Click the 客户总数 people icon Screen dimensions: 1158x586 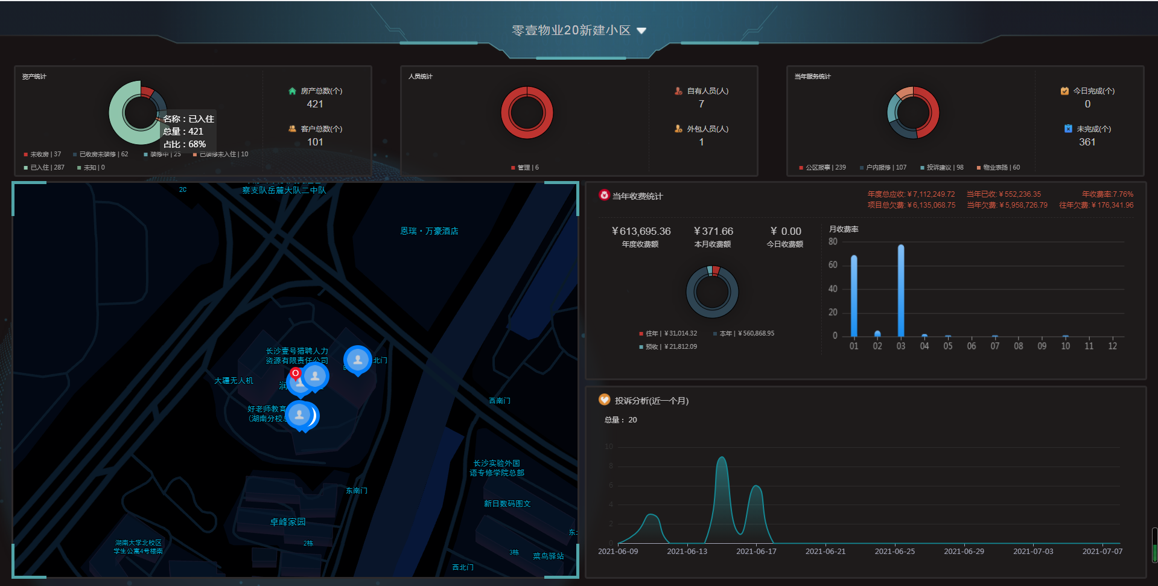coord(292,129)
